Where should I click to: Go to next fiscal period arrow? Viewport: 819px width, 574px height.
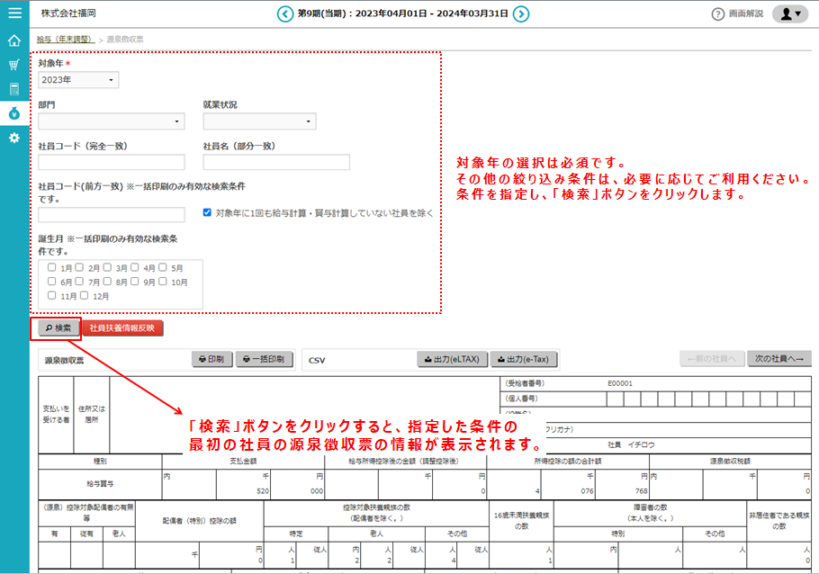coord(521,13)
